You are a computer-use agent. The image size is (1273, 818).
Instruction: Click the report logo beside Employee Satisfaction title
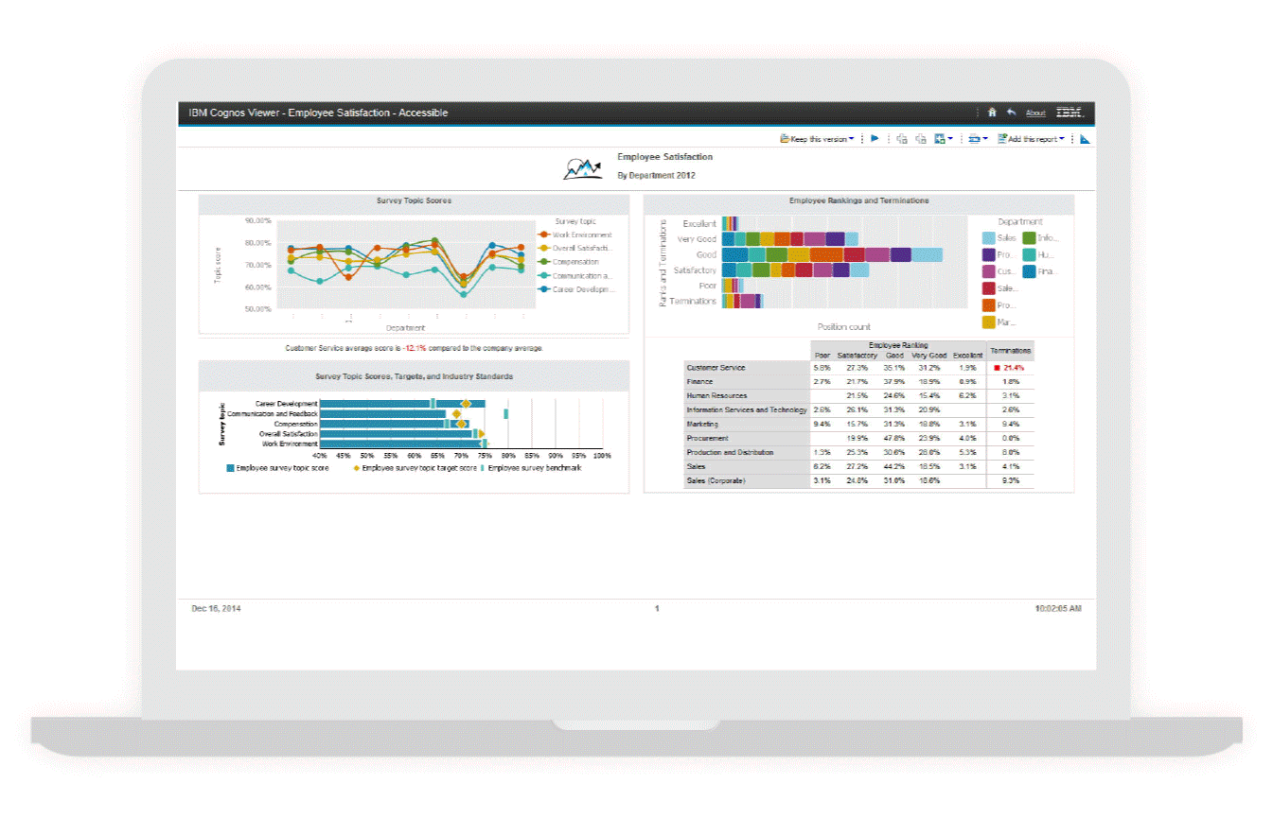tap(583, 166)
